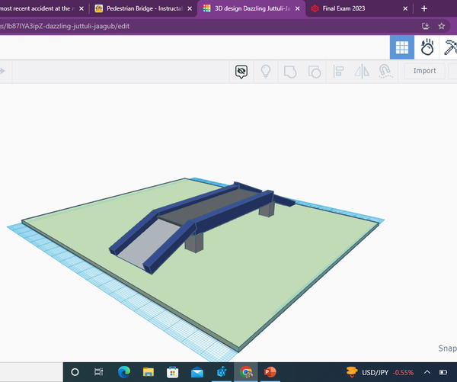Open a new browser tab

424,8
